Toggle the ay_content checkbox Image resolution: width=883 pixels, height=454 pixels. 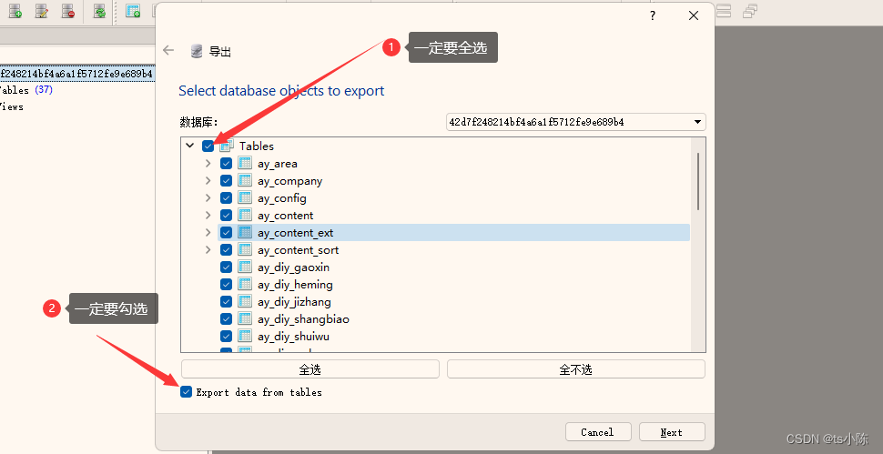[227, 216]
